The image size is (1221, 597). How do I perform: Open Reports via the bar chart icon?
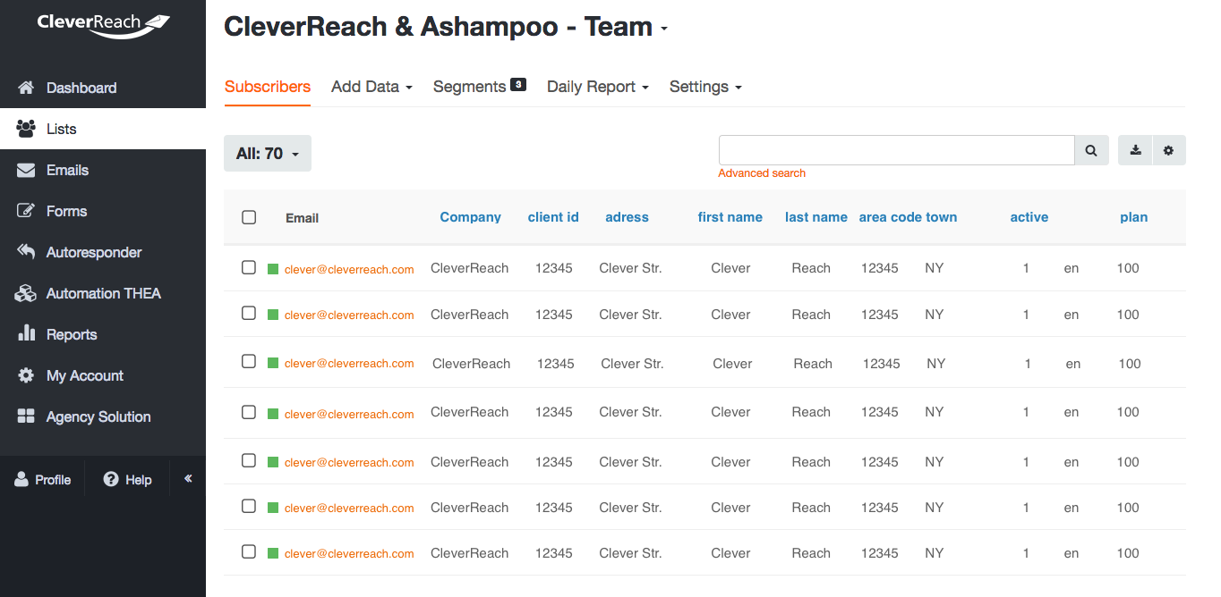26,334
